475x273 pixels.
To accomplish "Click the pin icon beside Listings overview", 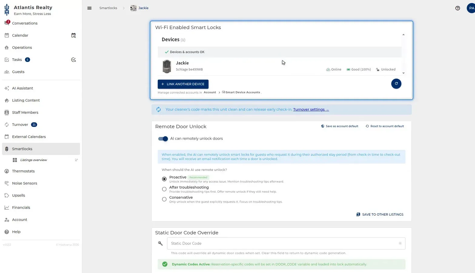I will [76, 160].
